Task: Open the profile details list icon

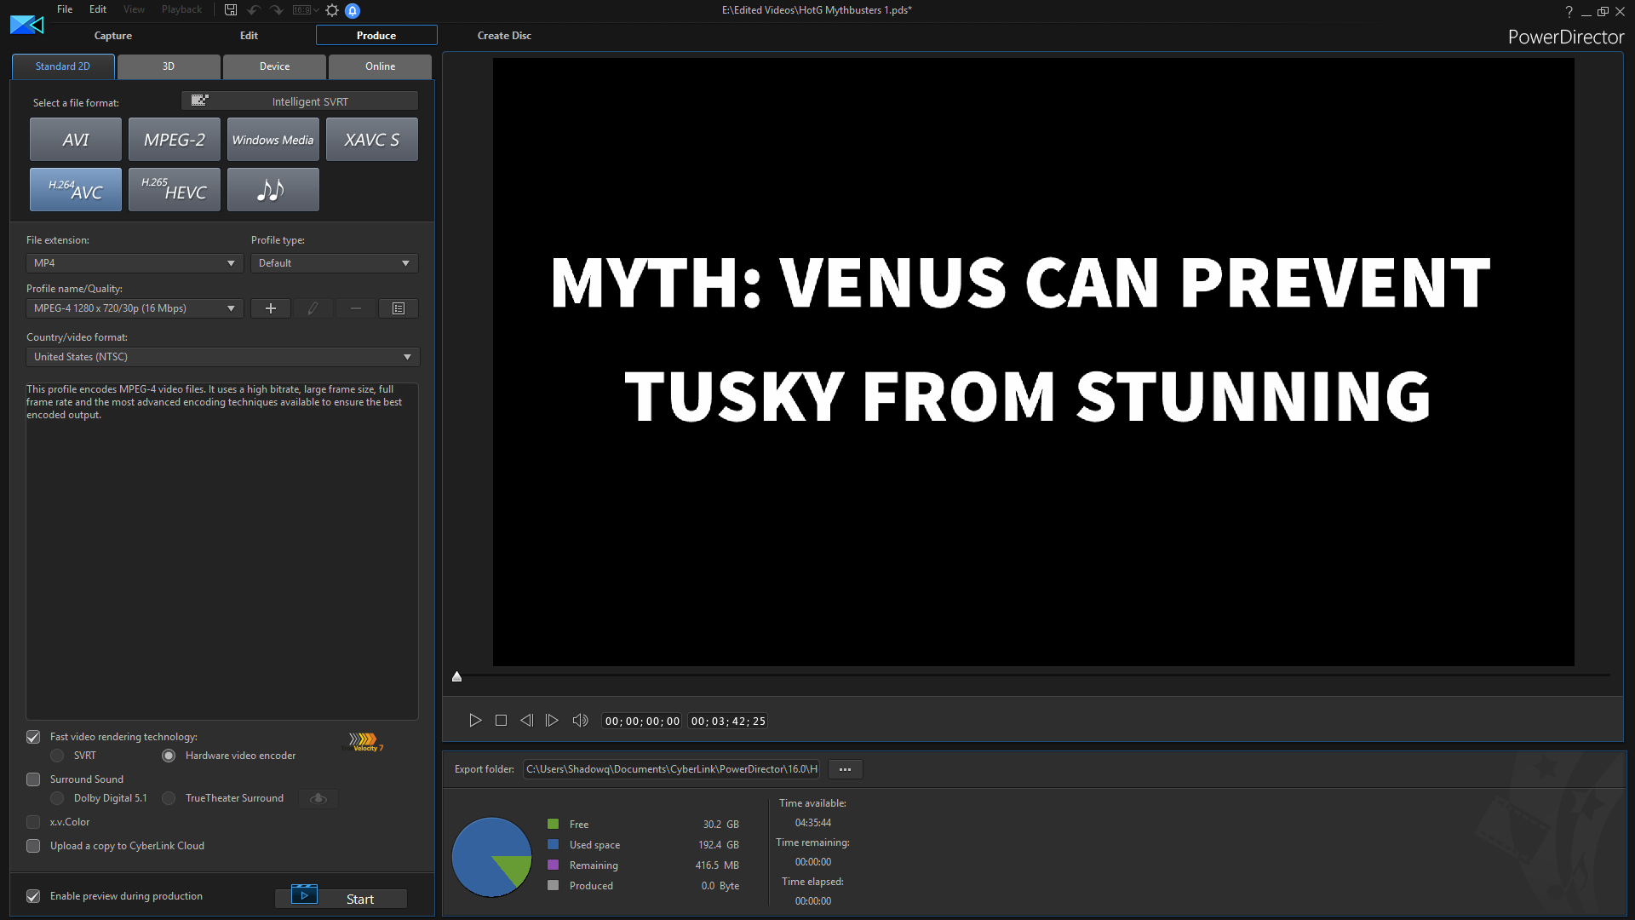Action: tap(398, 308)
